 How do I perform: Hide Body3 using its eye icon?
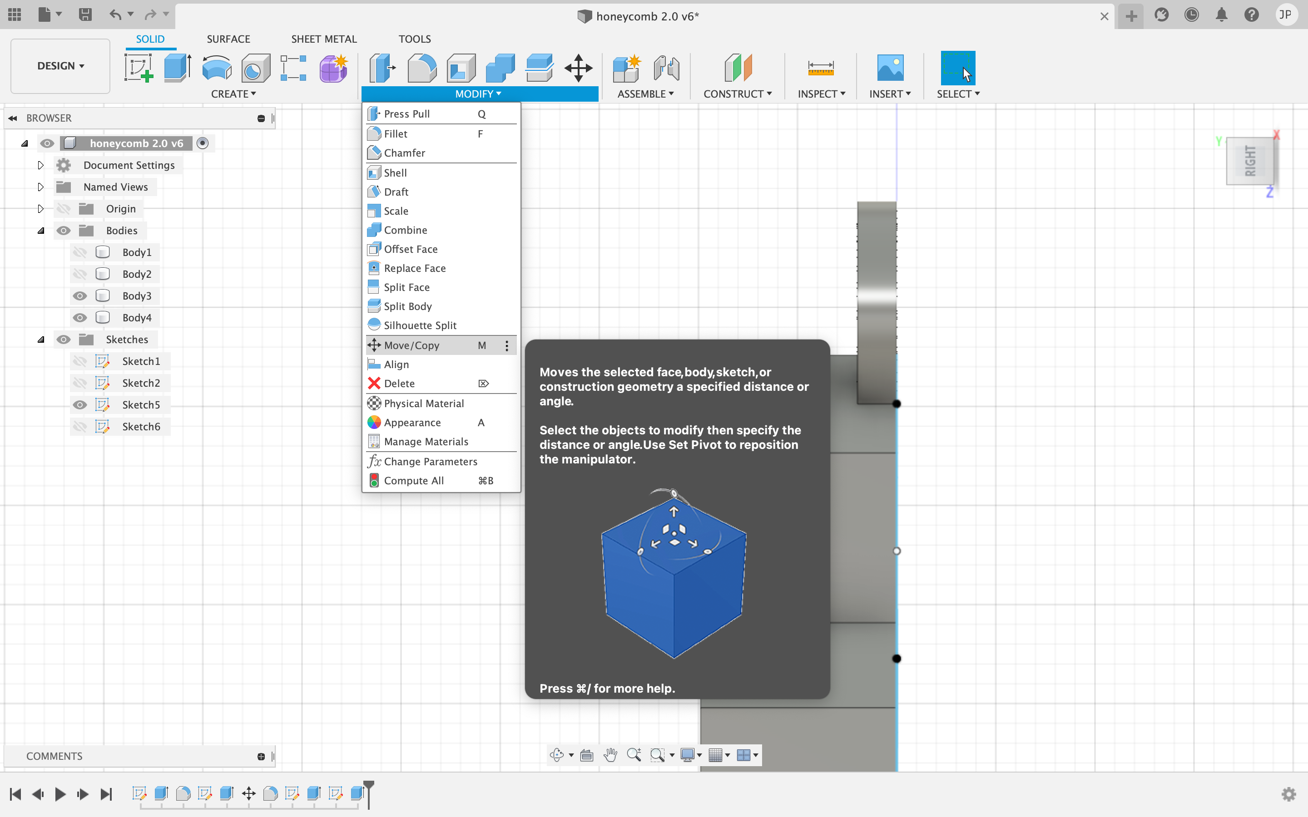tap(80, 295)
